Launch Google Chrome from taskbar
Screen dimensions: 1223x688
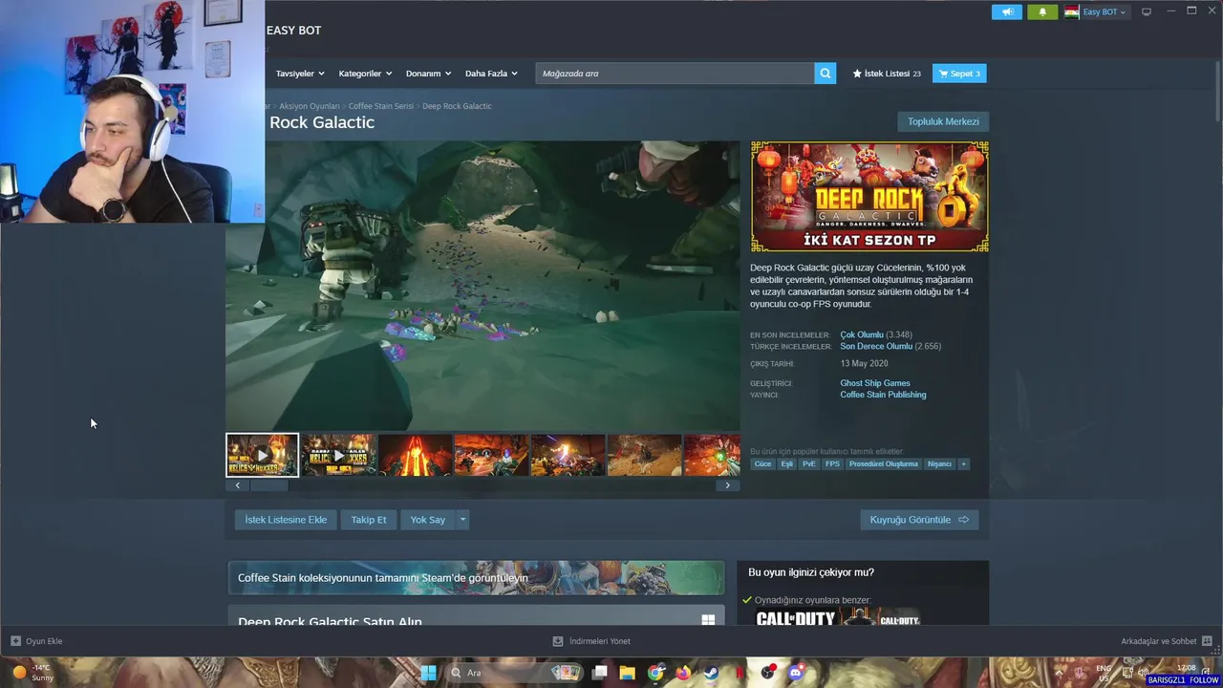pyautogui.click(x=655, y=673)
